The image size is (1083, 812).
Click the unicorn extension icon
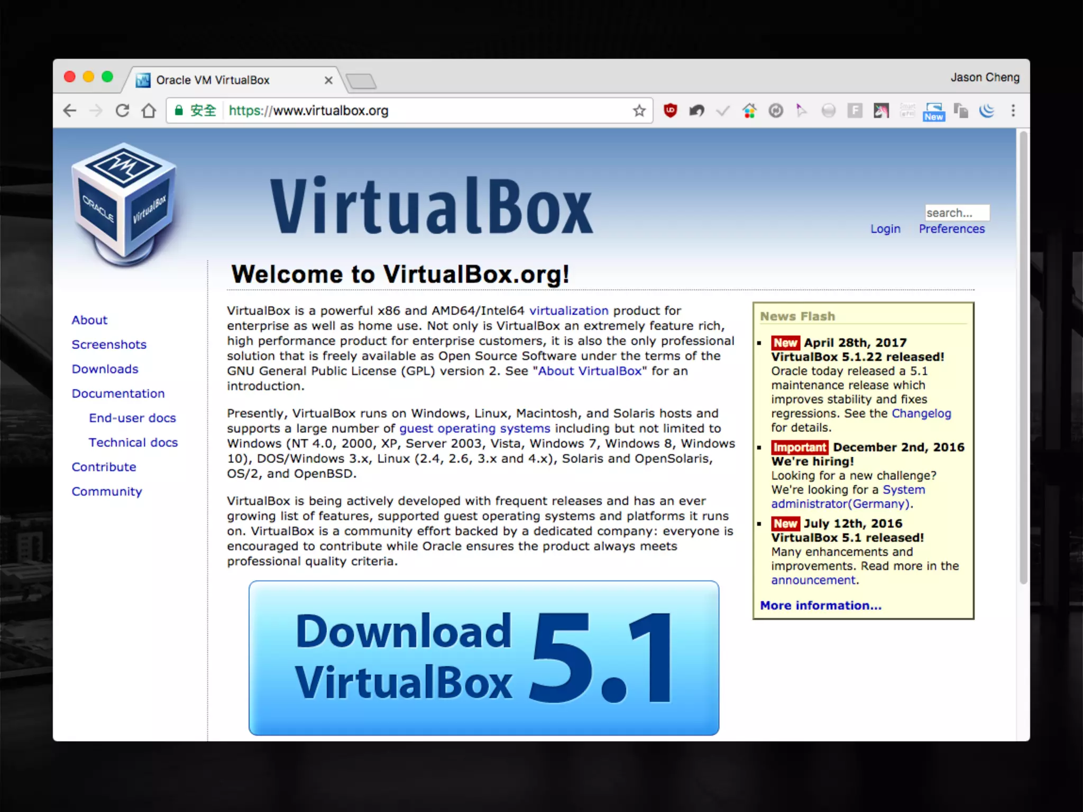pos(881,110)
